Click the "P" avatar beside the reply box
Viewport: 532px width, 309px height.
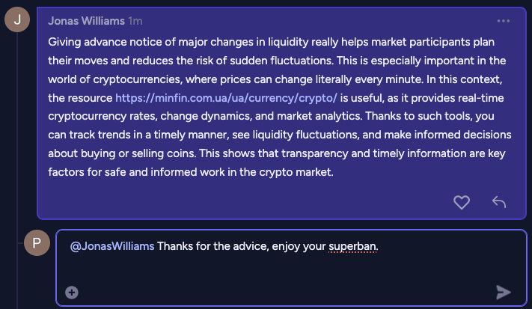tap(36, 242)
